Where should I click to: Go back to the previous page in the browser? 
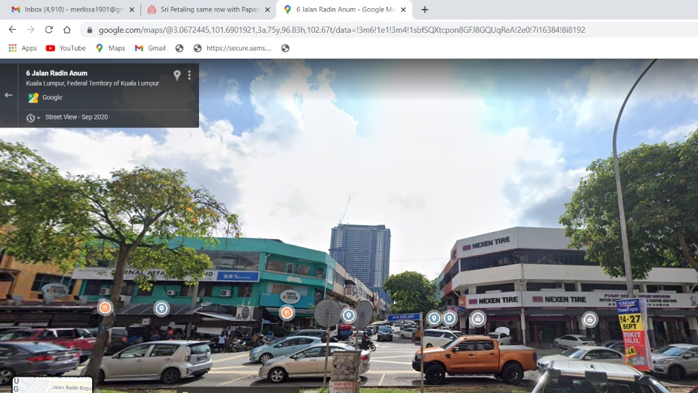pos(12,29)
